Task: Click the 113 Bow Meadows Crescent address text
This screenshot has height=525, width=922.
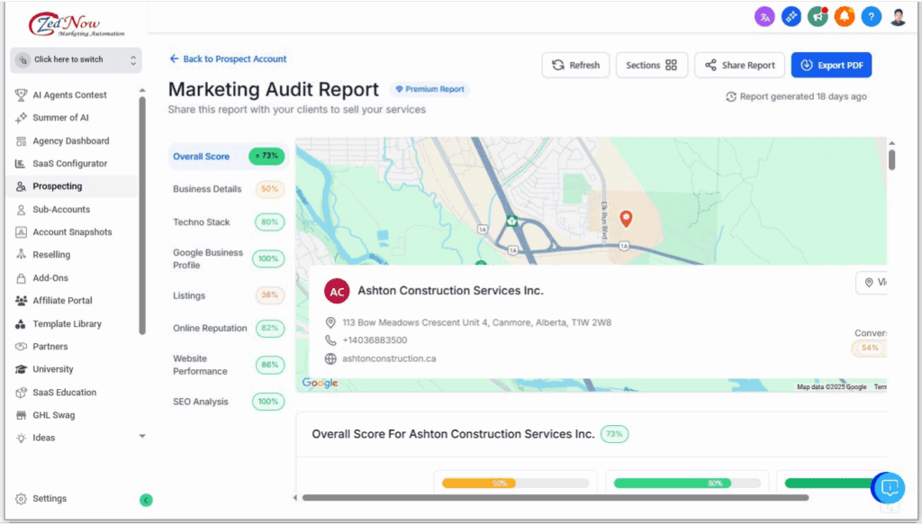Action: coord(477,322)
